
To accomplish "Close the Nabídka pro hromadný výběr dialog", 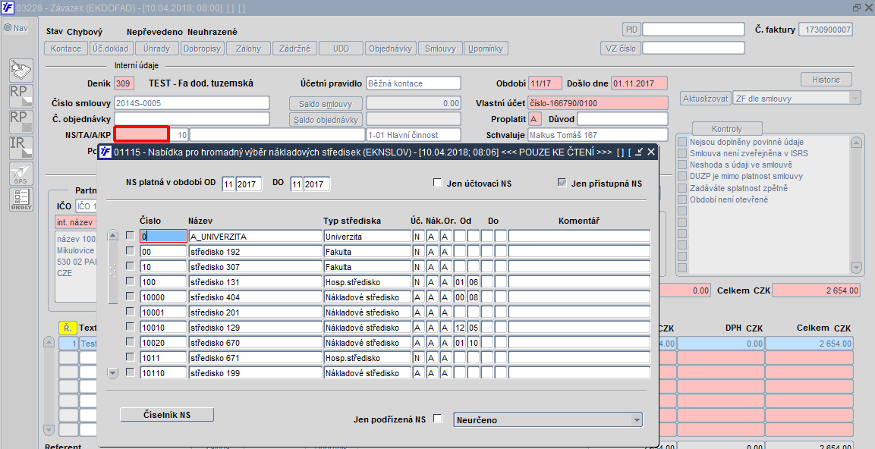I will coord(650,152).
